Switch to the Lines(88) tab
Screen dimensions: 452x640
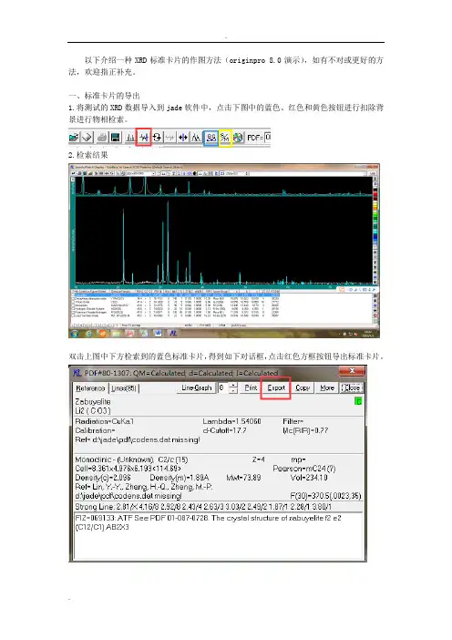[x=124, y=388]
